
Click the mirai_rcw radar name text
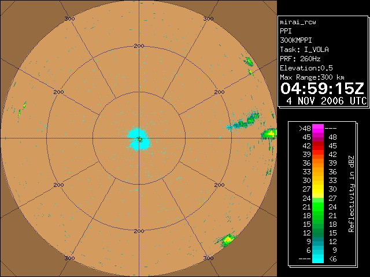[x=298, y=22]
